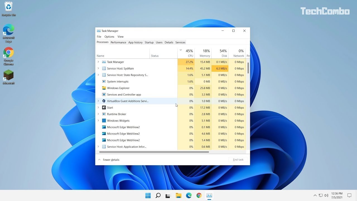This screenshot has width=357, height=201.
Task: Click the Service Host: Application Infor... gear icon
Action: click(x=104, y=147)
